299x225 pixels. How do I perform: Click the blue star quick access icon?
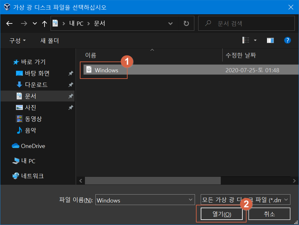(x=16, y=62)
